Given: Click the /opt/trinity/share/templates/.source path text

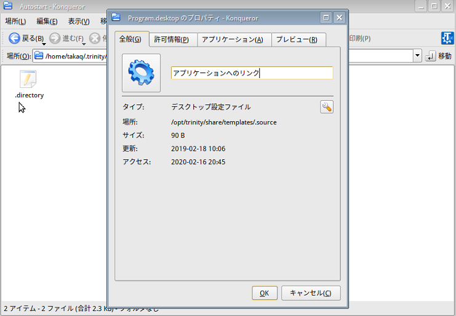Looking at the screenshot, I should (223, 122).
